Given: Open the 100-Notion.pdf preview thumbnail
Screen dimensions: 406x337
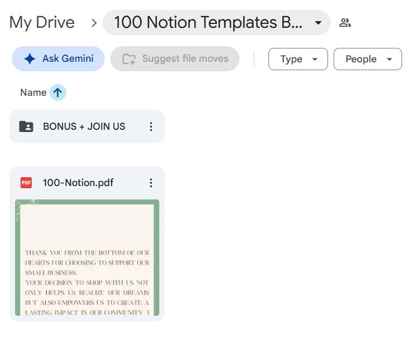Looking at the screenshot, I should pyautogui.click(x=87, y=257).
